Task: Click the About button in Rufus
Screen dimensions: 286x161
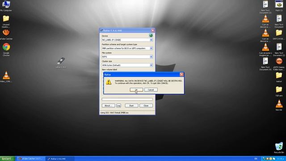Action: pos(108,106)
